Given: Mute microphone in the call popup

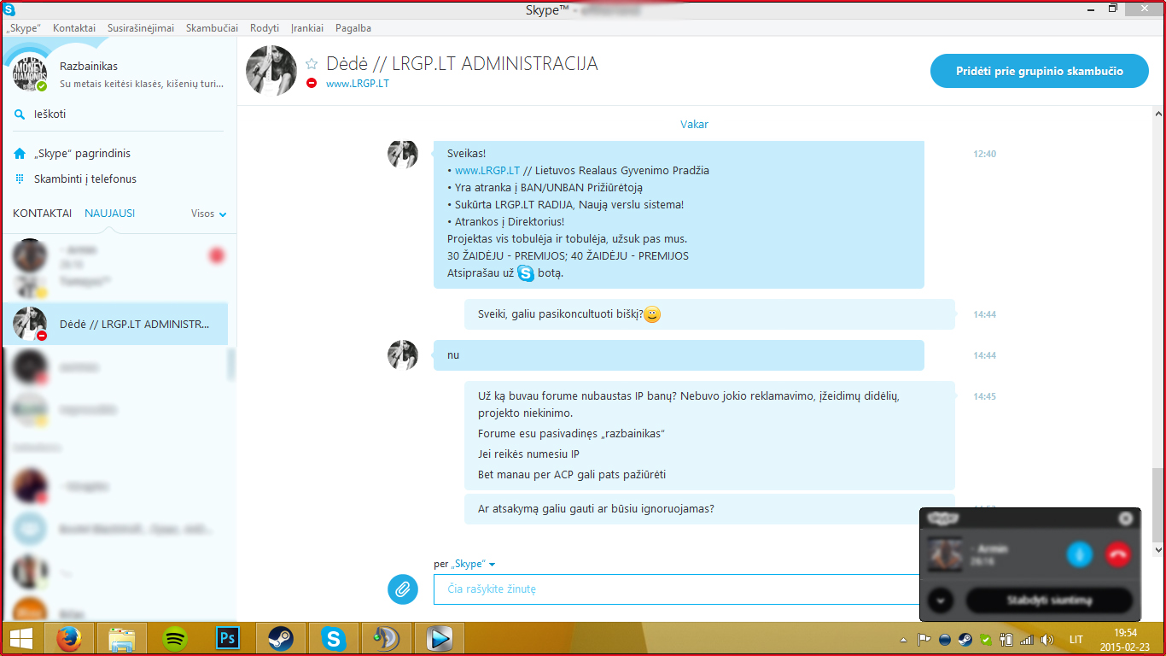Looking at the screenshot, I should [x=1080, y=553].
